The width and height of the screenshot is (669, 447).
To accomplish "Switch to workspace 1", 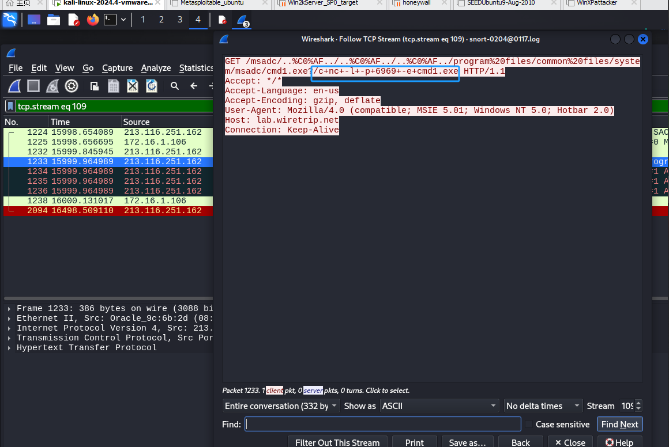I will click(x=143, y=20).
